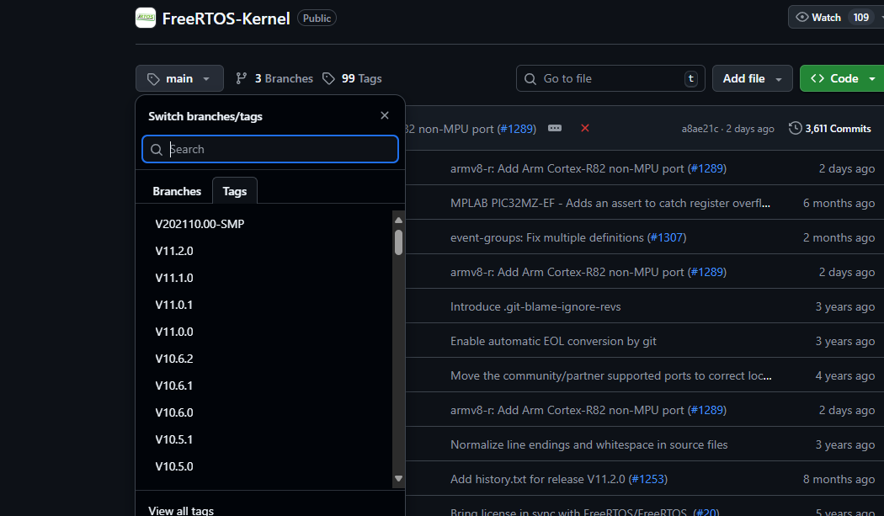
Task: Select the Tags tab
Action: pyautogui.click(x=235, y=191)
